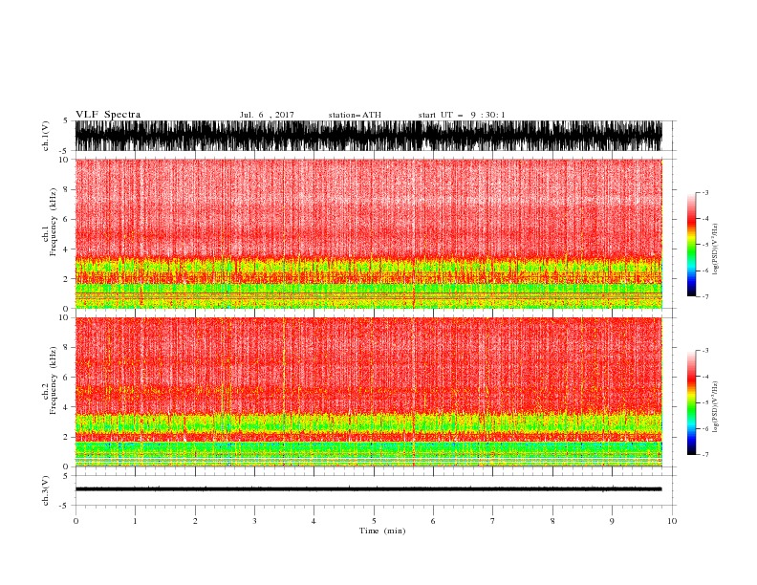
Task: Click time axis tick label "5"
Action: point(374,521)
